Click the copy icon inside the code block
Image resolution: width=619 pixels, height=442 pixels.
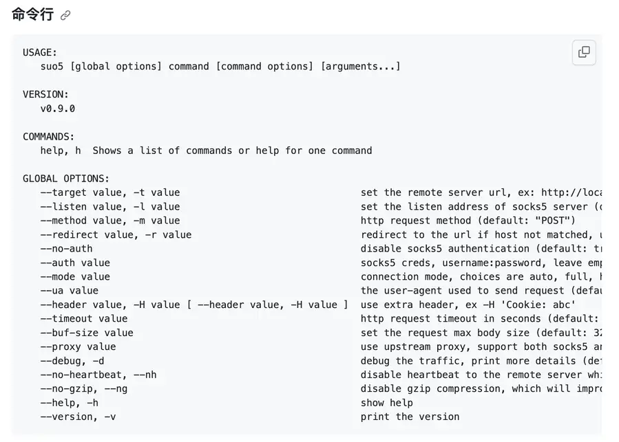click(583, 52)
